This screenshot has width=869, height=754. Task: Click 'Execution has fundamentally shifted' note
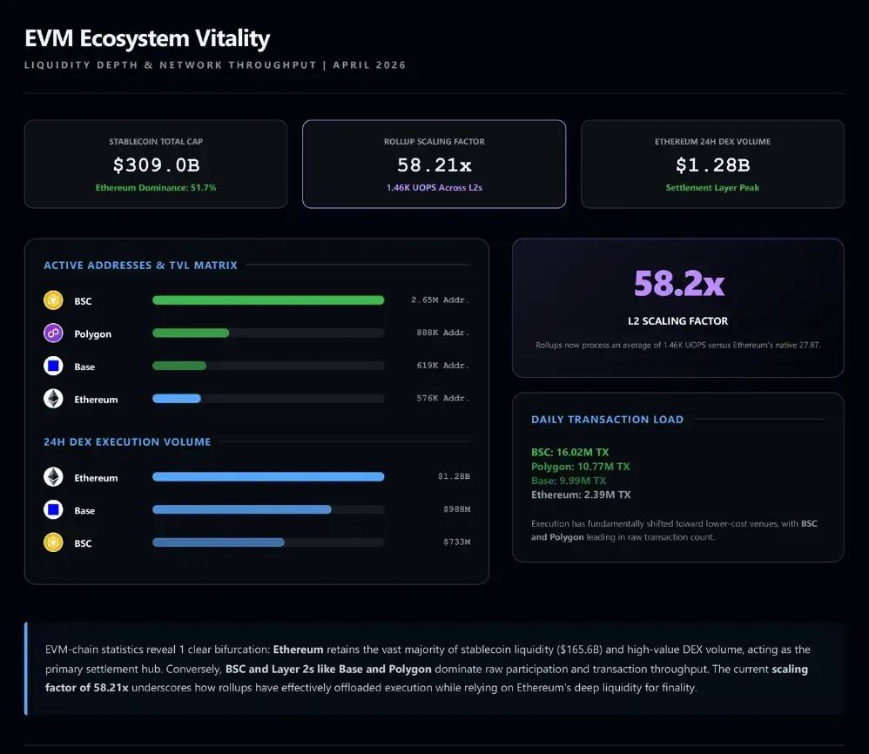[674, 530]
